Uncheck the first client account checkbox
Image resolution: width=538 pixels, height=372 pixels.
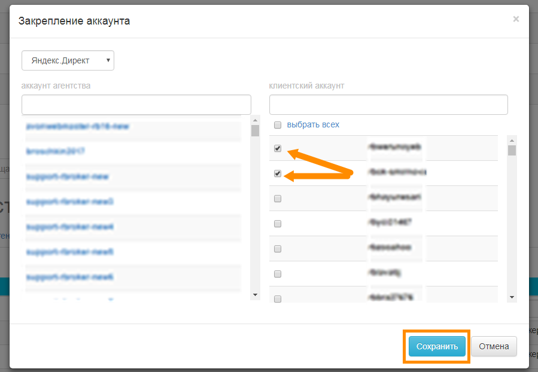pyautogui.click(x=278, y=148)
